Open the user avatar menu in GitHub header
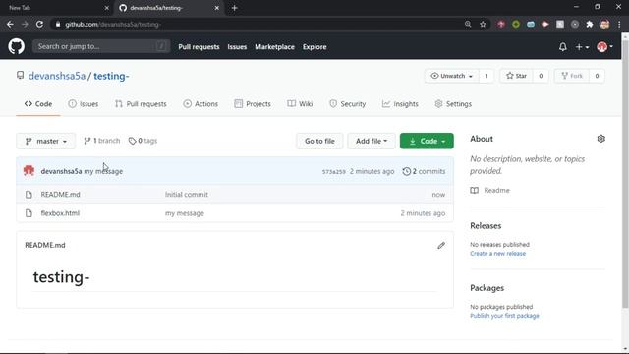The image size is (629, 354). coord(604,47)
